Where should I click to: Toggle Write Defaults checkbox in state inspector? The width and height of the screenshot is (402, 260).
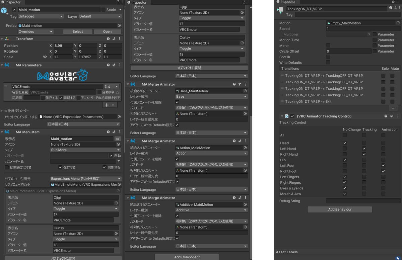coord(328,63)
